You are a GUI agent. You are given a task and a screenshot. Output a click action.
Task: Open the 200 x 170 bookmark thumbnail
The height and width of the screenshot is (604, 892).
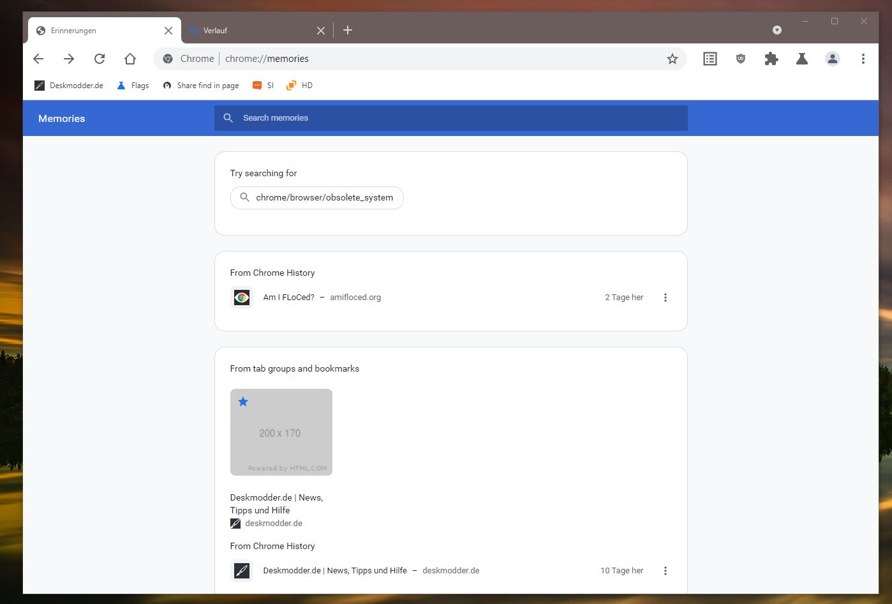click(x=281, y=432)
